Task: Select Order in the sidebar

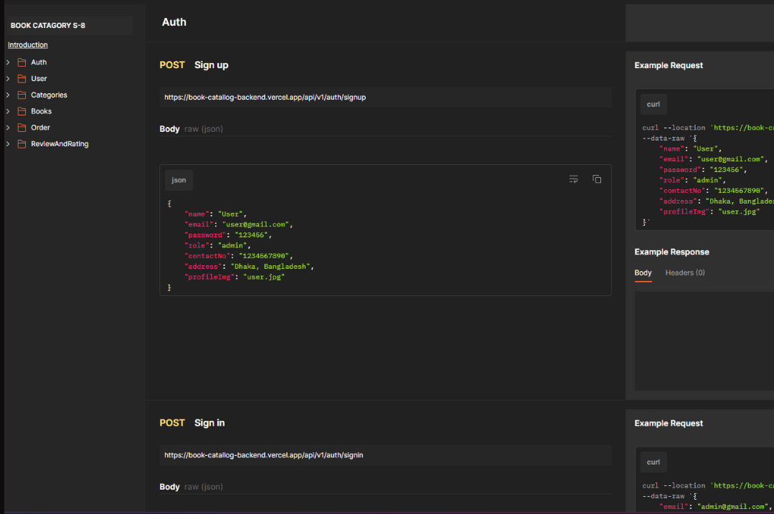Action: 40,128
